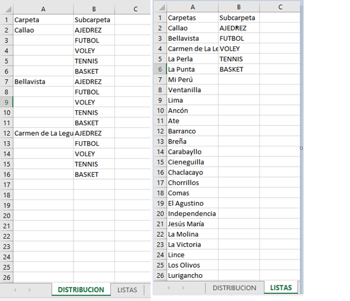Select 'Jesús María' cell in right sheet

click(x=192, y=224)
